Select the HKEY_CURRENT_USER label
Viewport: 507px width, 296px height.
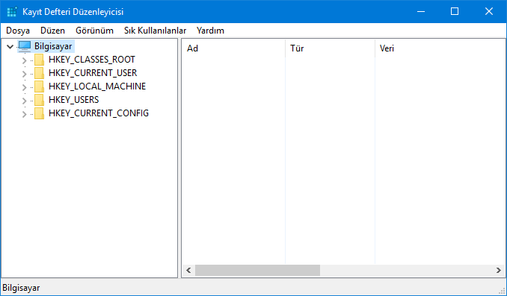(x=93, y=73)
